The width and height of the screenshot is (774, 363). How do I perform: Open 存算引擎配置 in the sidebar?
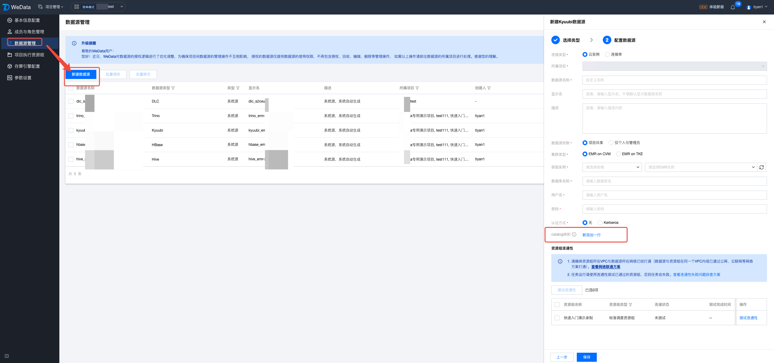click(x=27, y=66)
